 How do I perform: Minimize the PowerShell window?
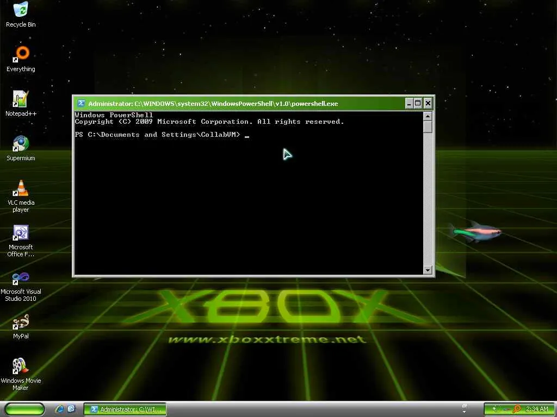point(409,103)
